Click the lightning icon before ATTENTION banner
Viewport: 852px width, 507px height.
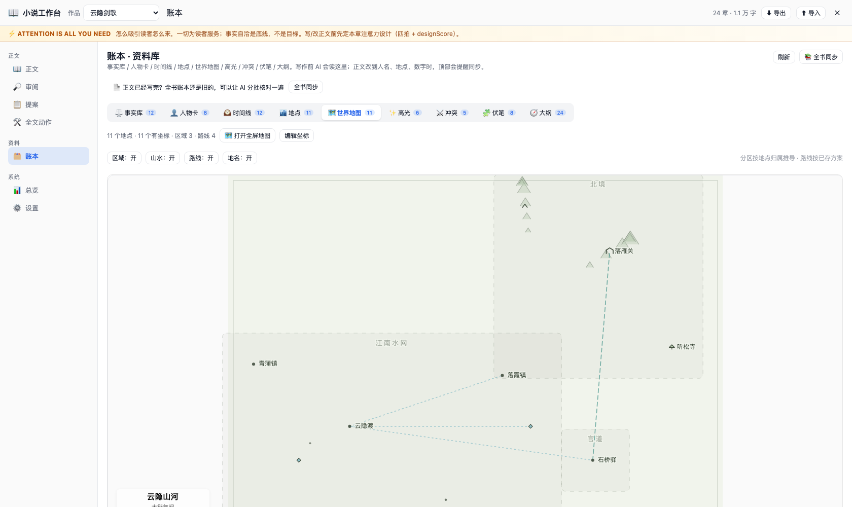point(12,33)
